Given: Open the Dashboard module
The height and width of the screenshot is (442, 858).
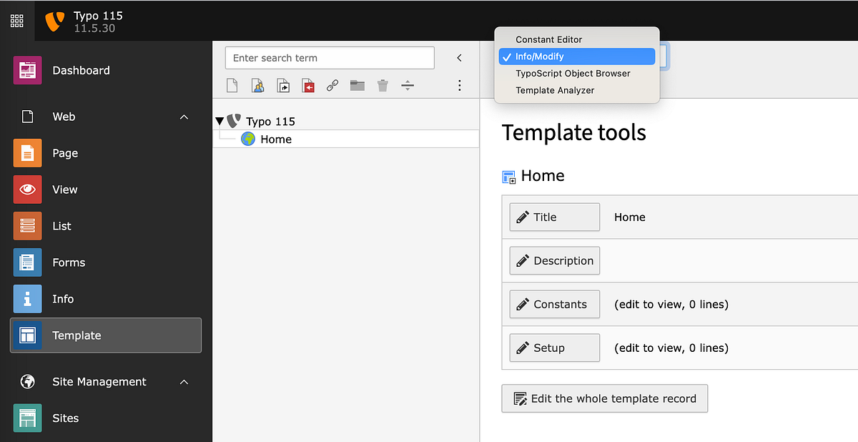Looking at the screenshot, I should 81,70.
